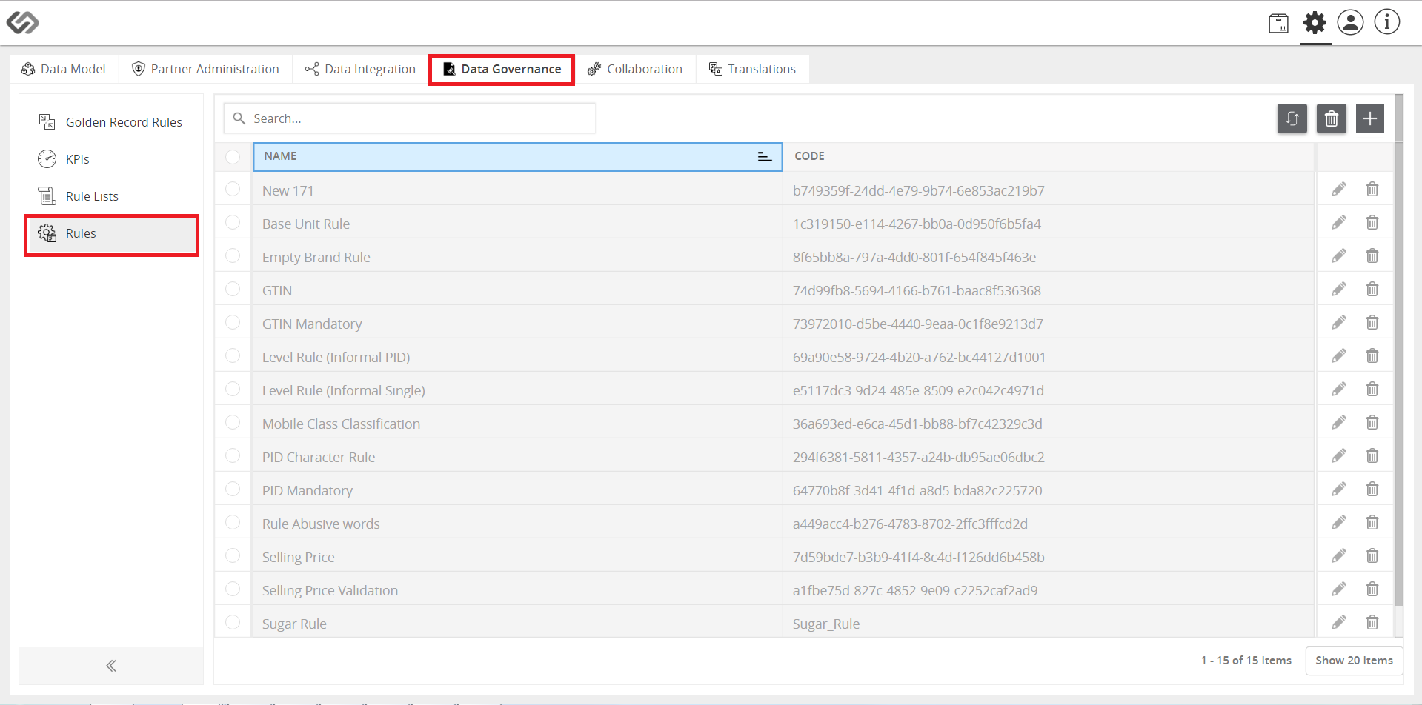Delete the Empty Brand Rule
1422x705 pixels.
pyautogui.click(x=1372, y=256)
